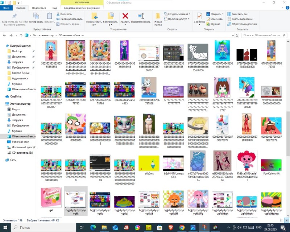Viewport: 290px width, 232px height.
Task: Open Google Chrome from the taskbar
Action: [x=182, y=227]
